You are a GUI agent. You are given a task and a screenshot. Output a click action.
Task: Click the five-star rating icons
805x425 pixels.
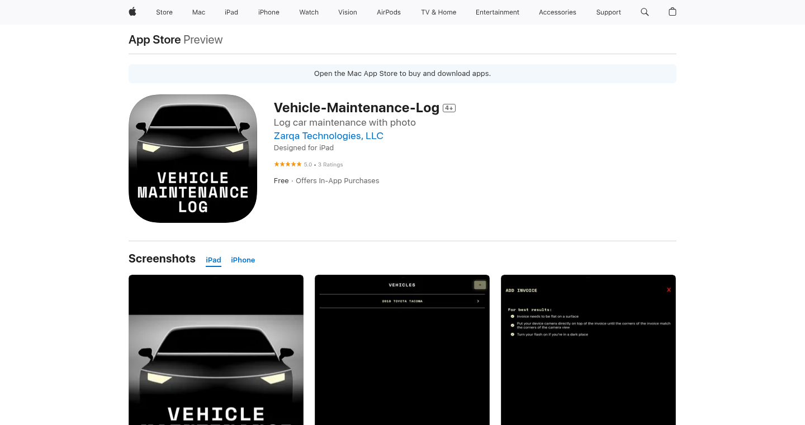point(288,164)
